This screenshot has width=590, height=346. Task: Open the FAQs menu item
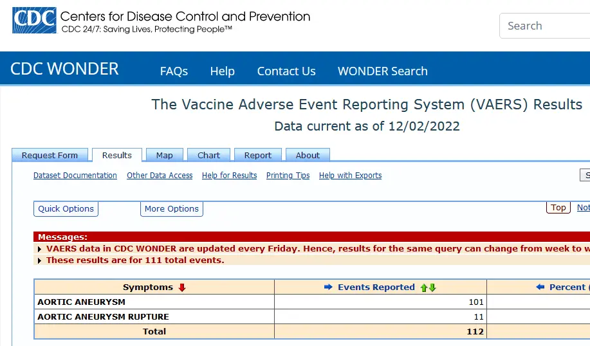(x=174, y=71)
